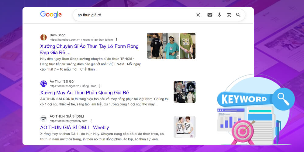Click the Weebly favicon of D&LI result
This screenshot has height=152, width=304.
coord(43,119)
